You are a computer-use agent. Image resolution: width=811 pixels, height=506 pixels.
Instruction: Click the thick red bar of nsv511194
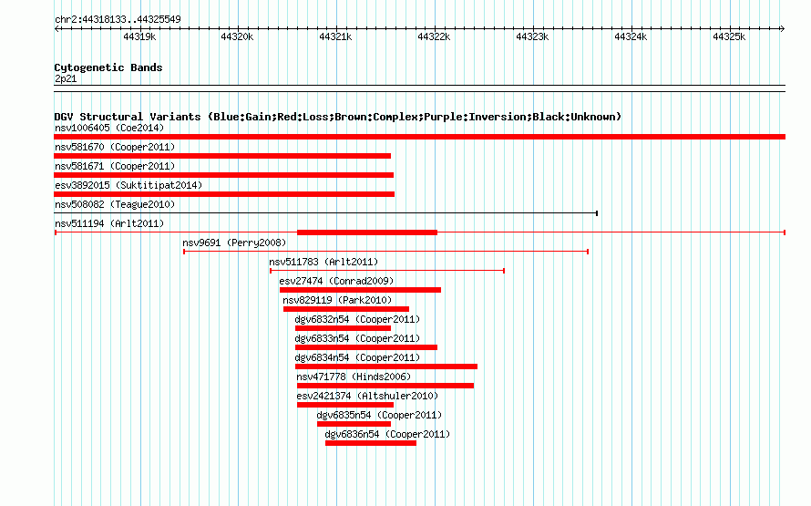tap(367, 232)
